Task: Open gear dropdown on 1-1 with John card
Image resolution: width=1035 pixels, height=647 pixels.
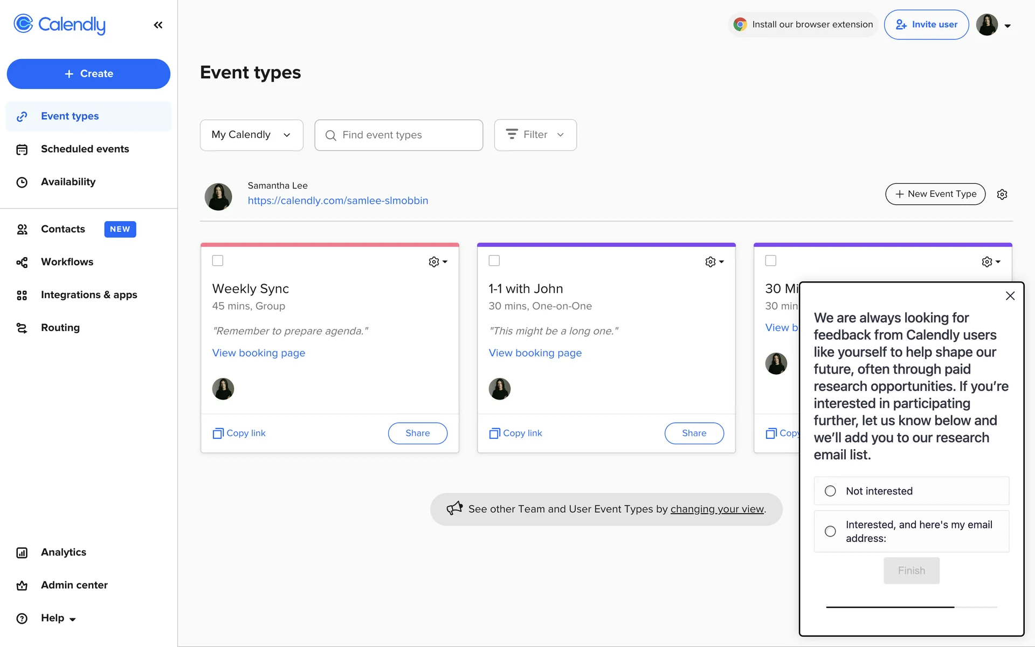Action: coord(714,262)
